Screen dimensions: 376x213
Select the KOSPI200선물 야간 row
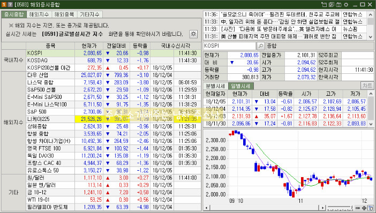point(114,68)
